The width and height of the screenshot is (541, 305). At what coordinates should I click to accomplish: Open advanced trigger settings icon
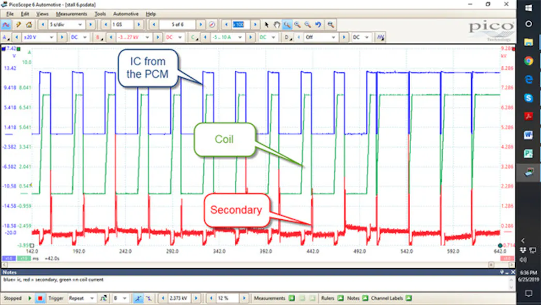(103, 298)
